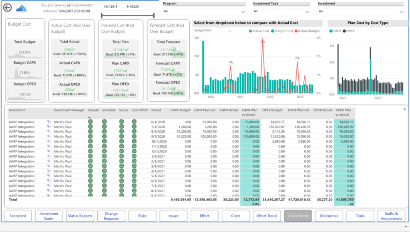Image resolution: width=410 pixels, height=232 pixels.
Task: Click the Total Budget KPI card
Action: coord(25,49)
